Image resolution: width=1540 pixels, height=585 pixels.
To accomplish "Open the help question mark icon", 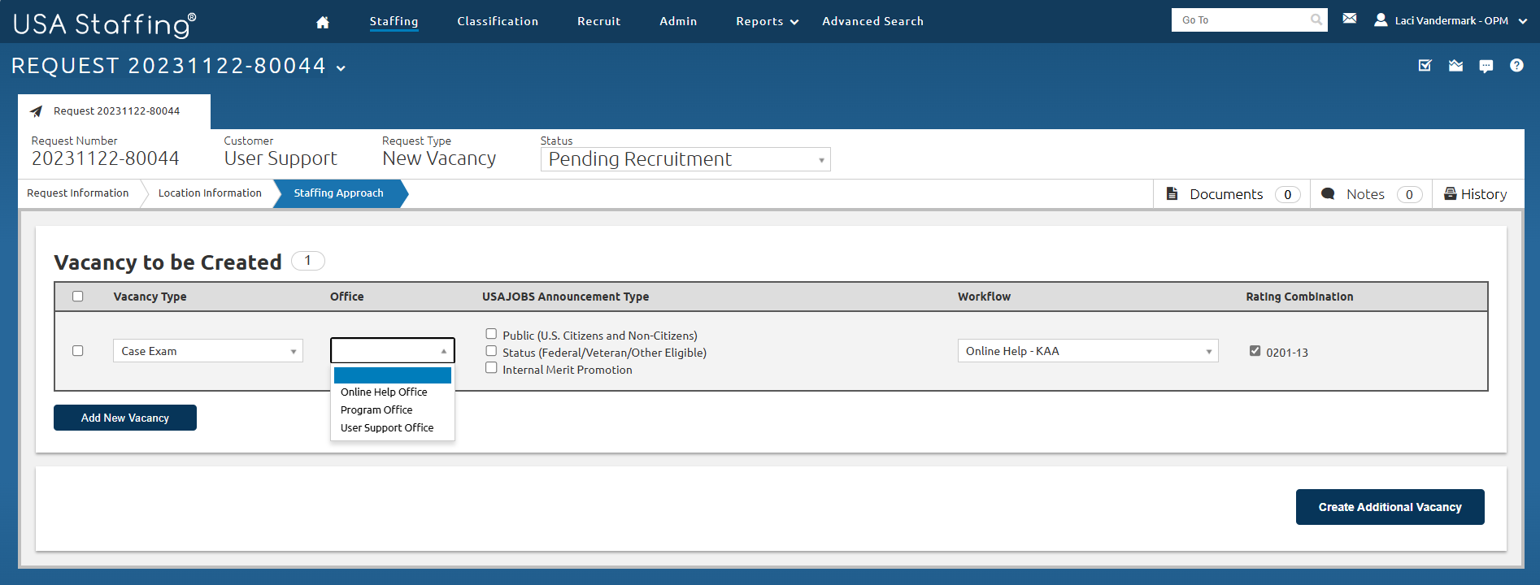I will coord(1516,65).
